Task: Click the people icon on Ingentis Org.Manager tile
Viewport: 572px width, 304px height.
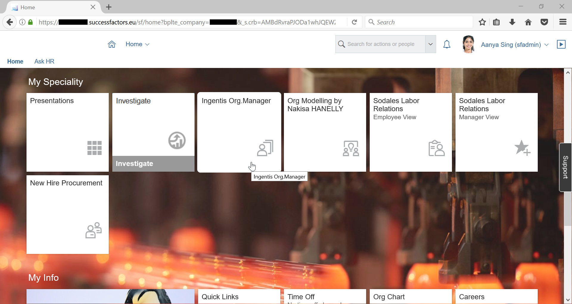Action: click(x=265, y=148)
